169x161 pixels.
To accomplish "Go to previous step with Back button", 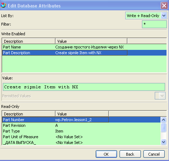I will [x=130, y=154].
